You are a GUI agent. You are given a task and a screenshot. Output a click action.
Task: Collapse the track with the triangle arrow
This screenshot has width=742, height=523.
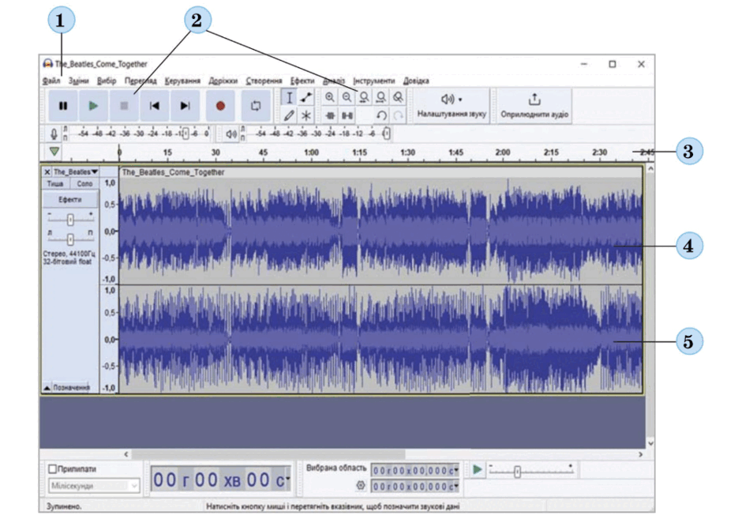coord(47,388)
